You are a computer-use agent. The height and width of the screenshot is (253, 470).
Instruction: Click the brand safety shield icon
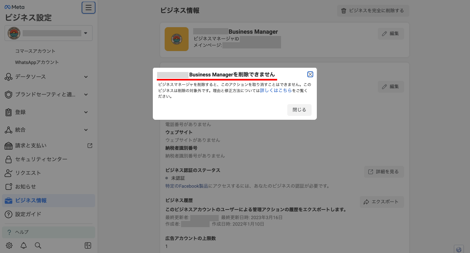[9, 95]
